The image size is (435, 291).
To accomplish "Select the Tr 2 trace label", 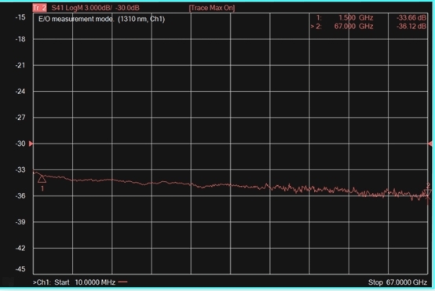I will 40,8.
